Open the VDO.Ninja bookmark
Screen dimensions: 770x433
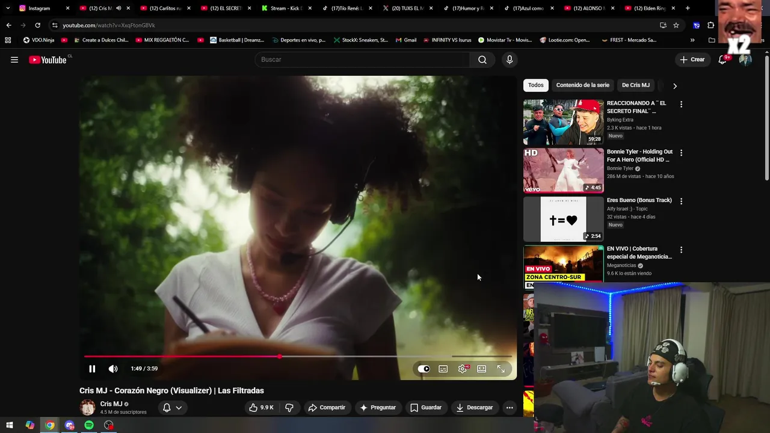pos(38,40)
